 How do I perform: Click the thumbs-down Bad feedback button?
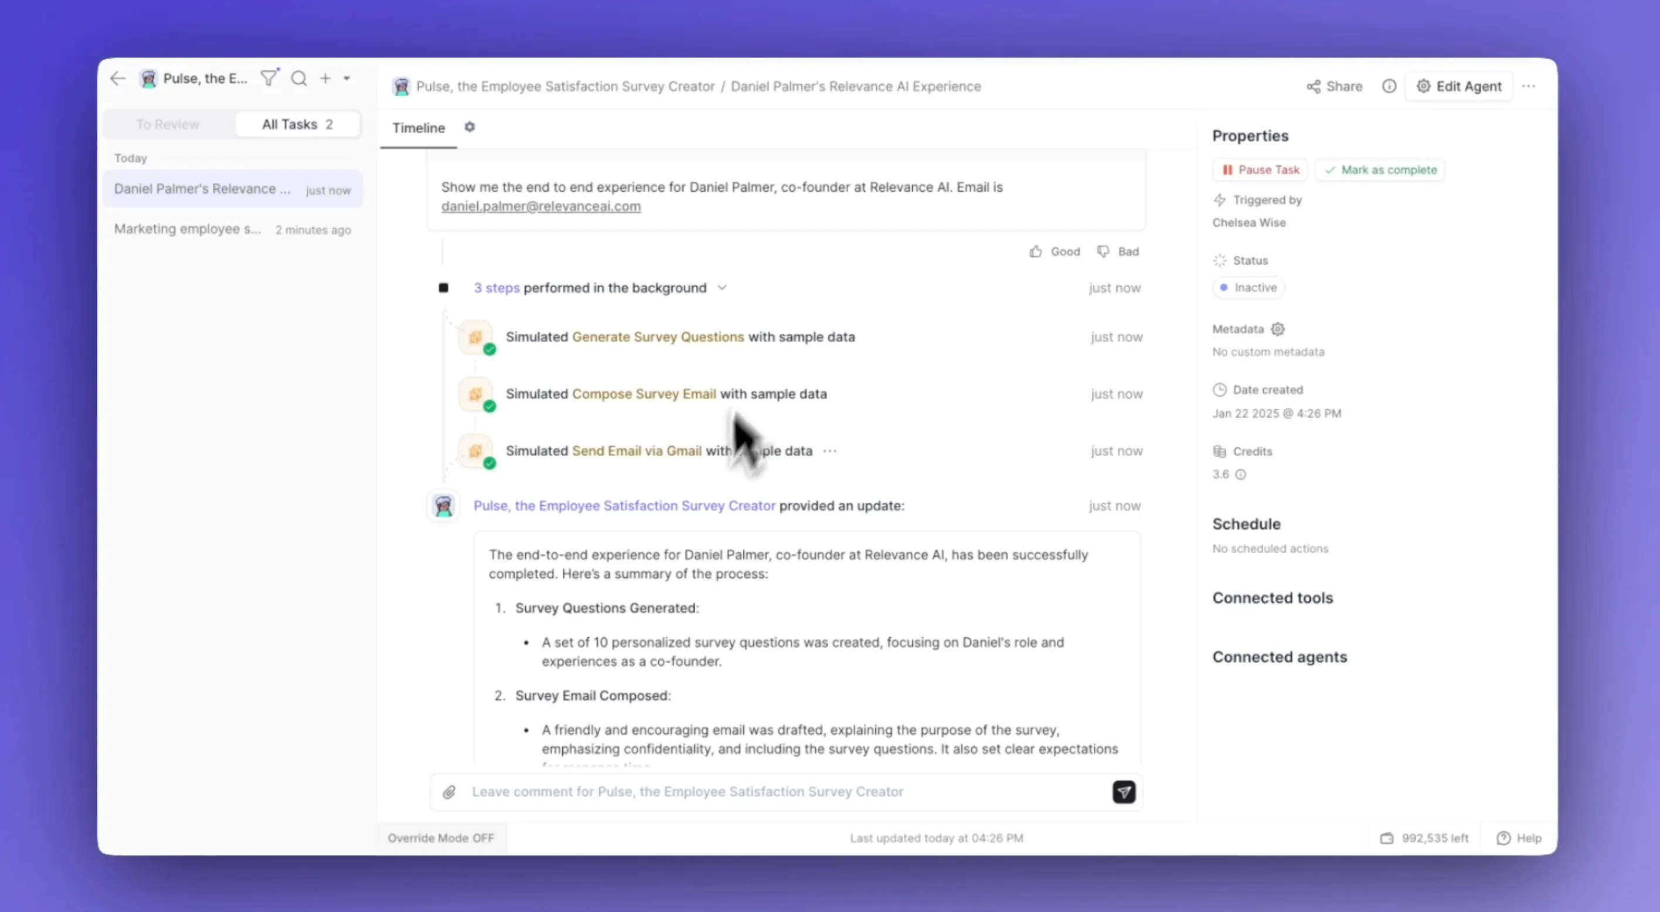point(1118,251)
